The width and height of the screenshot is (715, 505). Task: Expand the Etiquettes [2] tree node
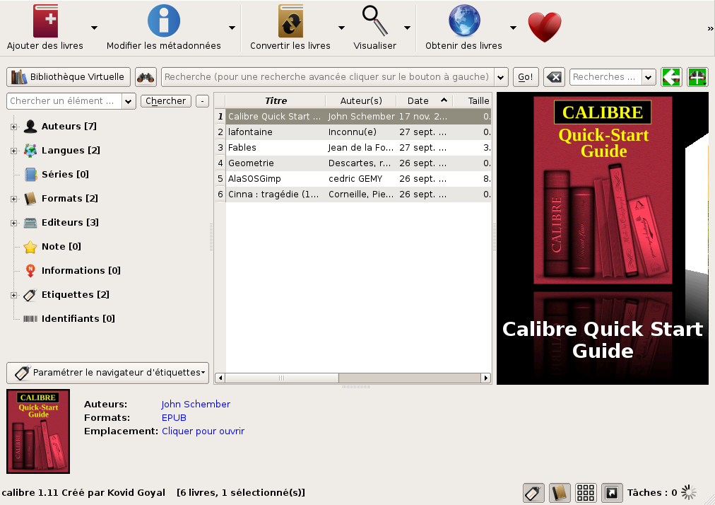point(13,295)
